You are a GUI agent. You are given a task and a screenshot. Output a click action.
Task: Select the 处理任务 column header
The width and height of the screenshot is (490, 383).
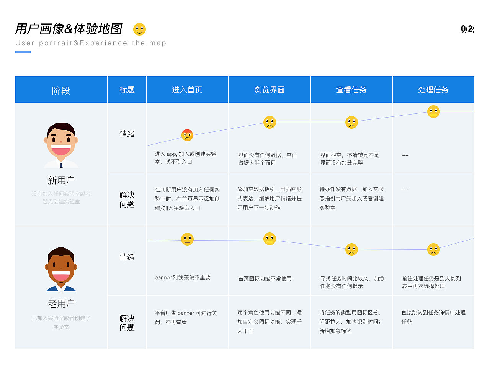point(433,89)
